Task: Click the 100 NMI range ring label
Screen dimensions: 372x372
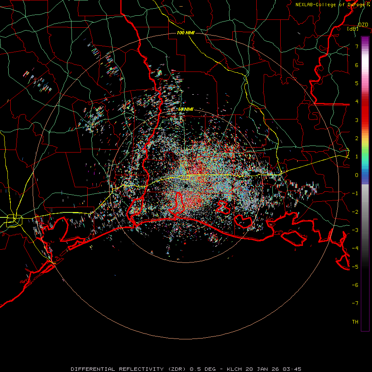Action: point(186,33)
